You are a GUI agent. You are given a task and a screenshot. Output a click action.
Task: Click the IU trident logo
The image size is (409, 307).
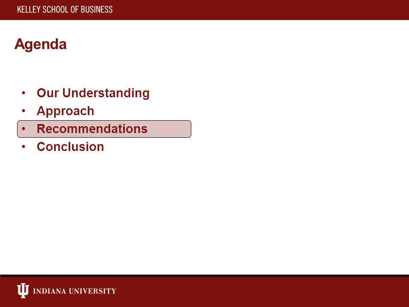(x=23, y=290)
